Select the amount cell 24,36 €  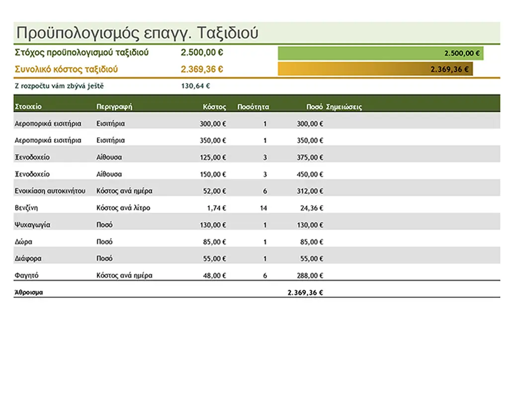tap(312, 208)
